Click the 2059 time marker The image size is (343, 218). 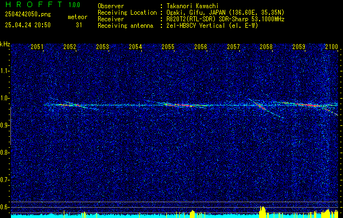(299, 46)
